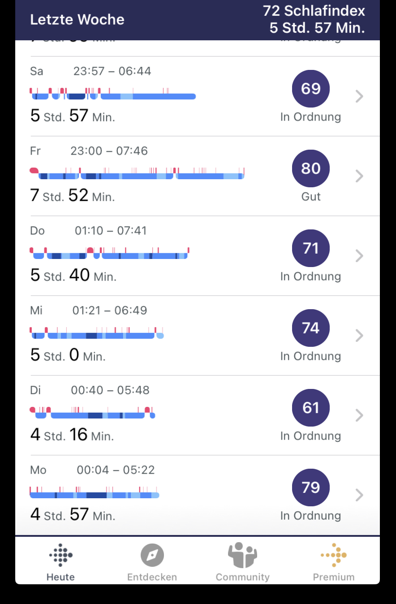
Task: Switch to the Community tab label
Action: (242, 577)
